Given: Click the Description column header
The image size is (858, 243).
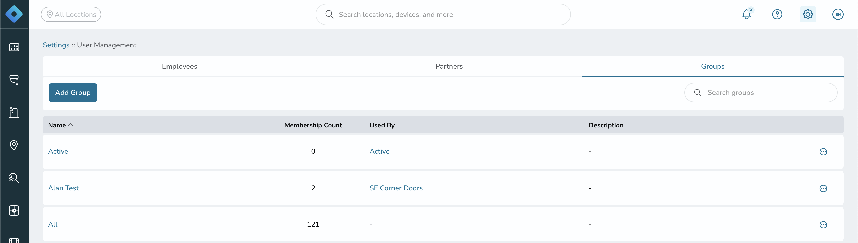Looking at the screenshot, I should (x=605, y=125).
